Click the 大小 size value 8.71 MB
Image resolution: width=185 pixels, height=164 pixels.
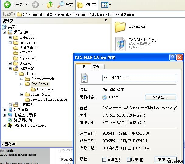[124, 115]
